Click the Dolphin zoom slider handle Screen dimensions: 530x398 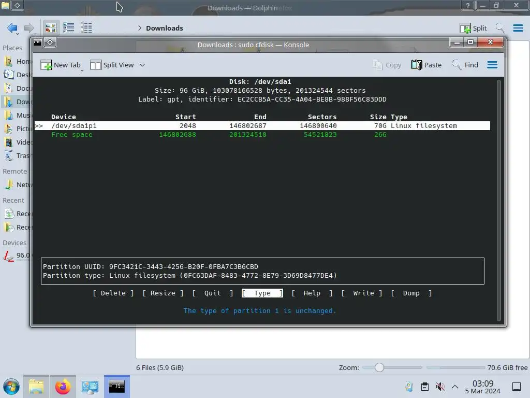tap(379, 367)
